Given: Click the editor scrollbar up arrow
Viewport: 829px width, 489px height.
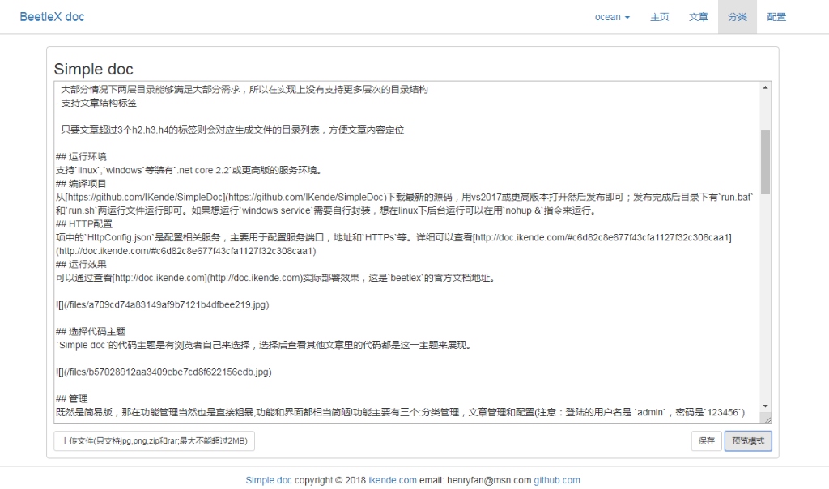Looking at the screenshot, I should pyautogui.click(x=765, y=88).
